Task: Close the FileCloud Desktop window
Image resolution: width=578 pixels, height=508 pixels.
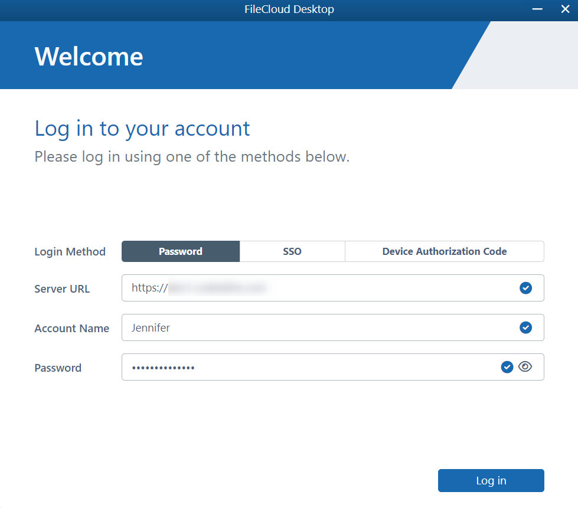Action: (x=564, y=9)
